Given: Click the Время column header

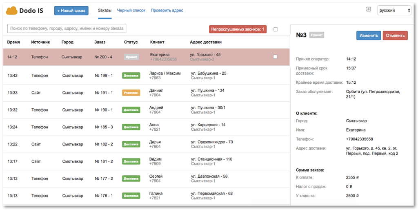Looking at the screenshot, I should [x=13, y=42].
